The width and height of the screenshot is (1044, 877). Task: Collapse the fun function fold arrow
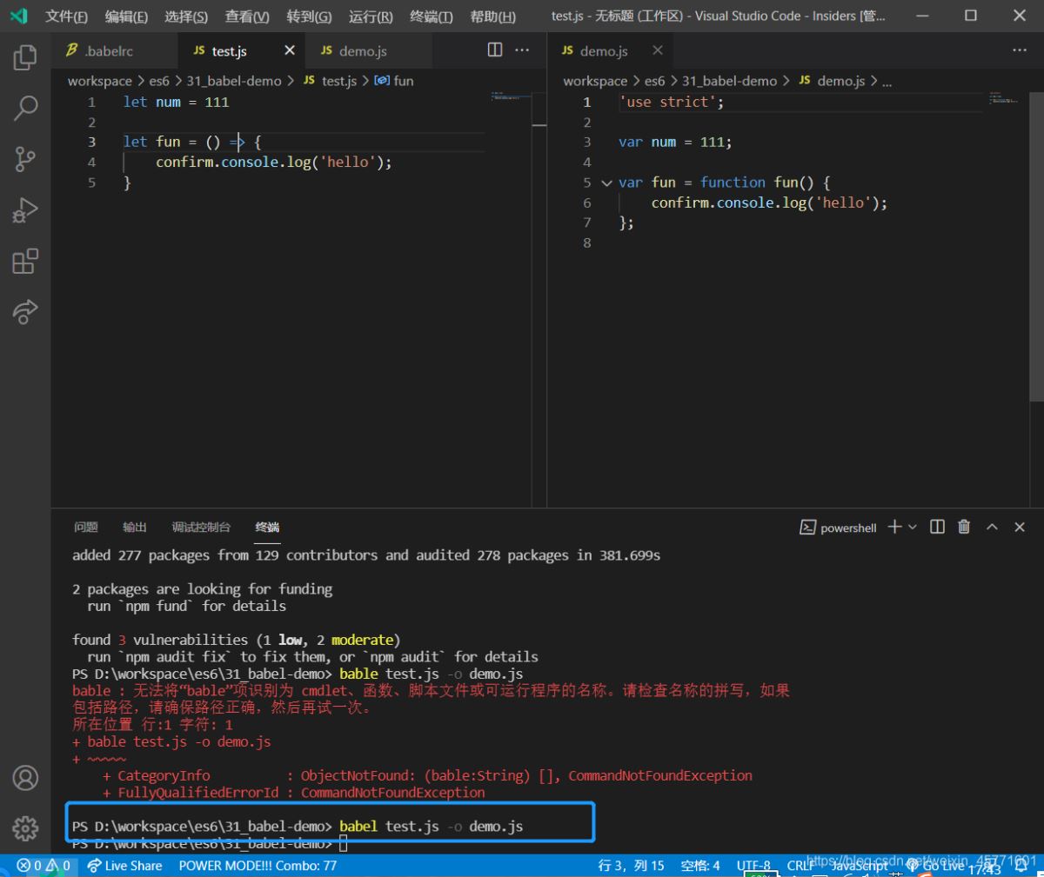pos(606,183)
